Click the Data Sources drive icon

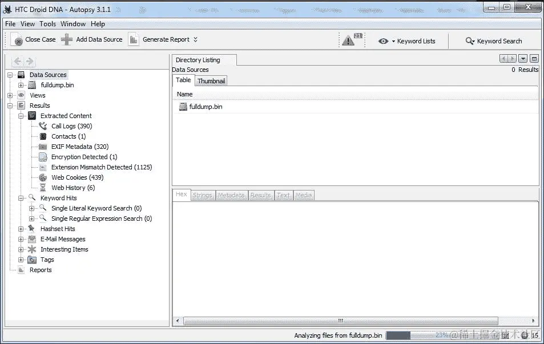pyautogui.click(x=21, y=75)
